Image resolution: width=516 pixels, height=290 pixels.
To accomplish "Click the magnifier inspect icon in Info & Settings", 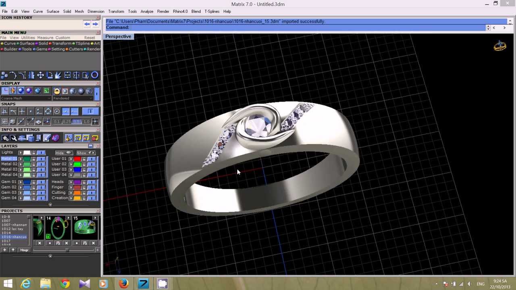I will pyautogui.click(x=14, y=137).
